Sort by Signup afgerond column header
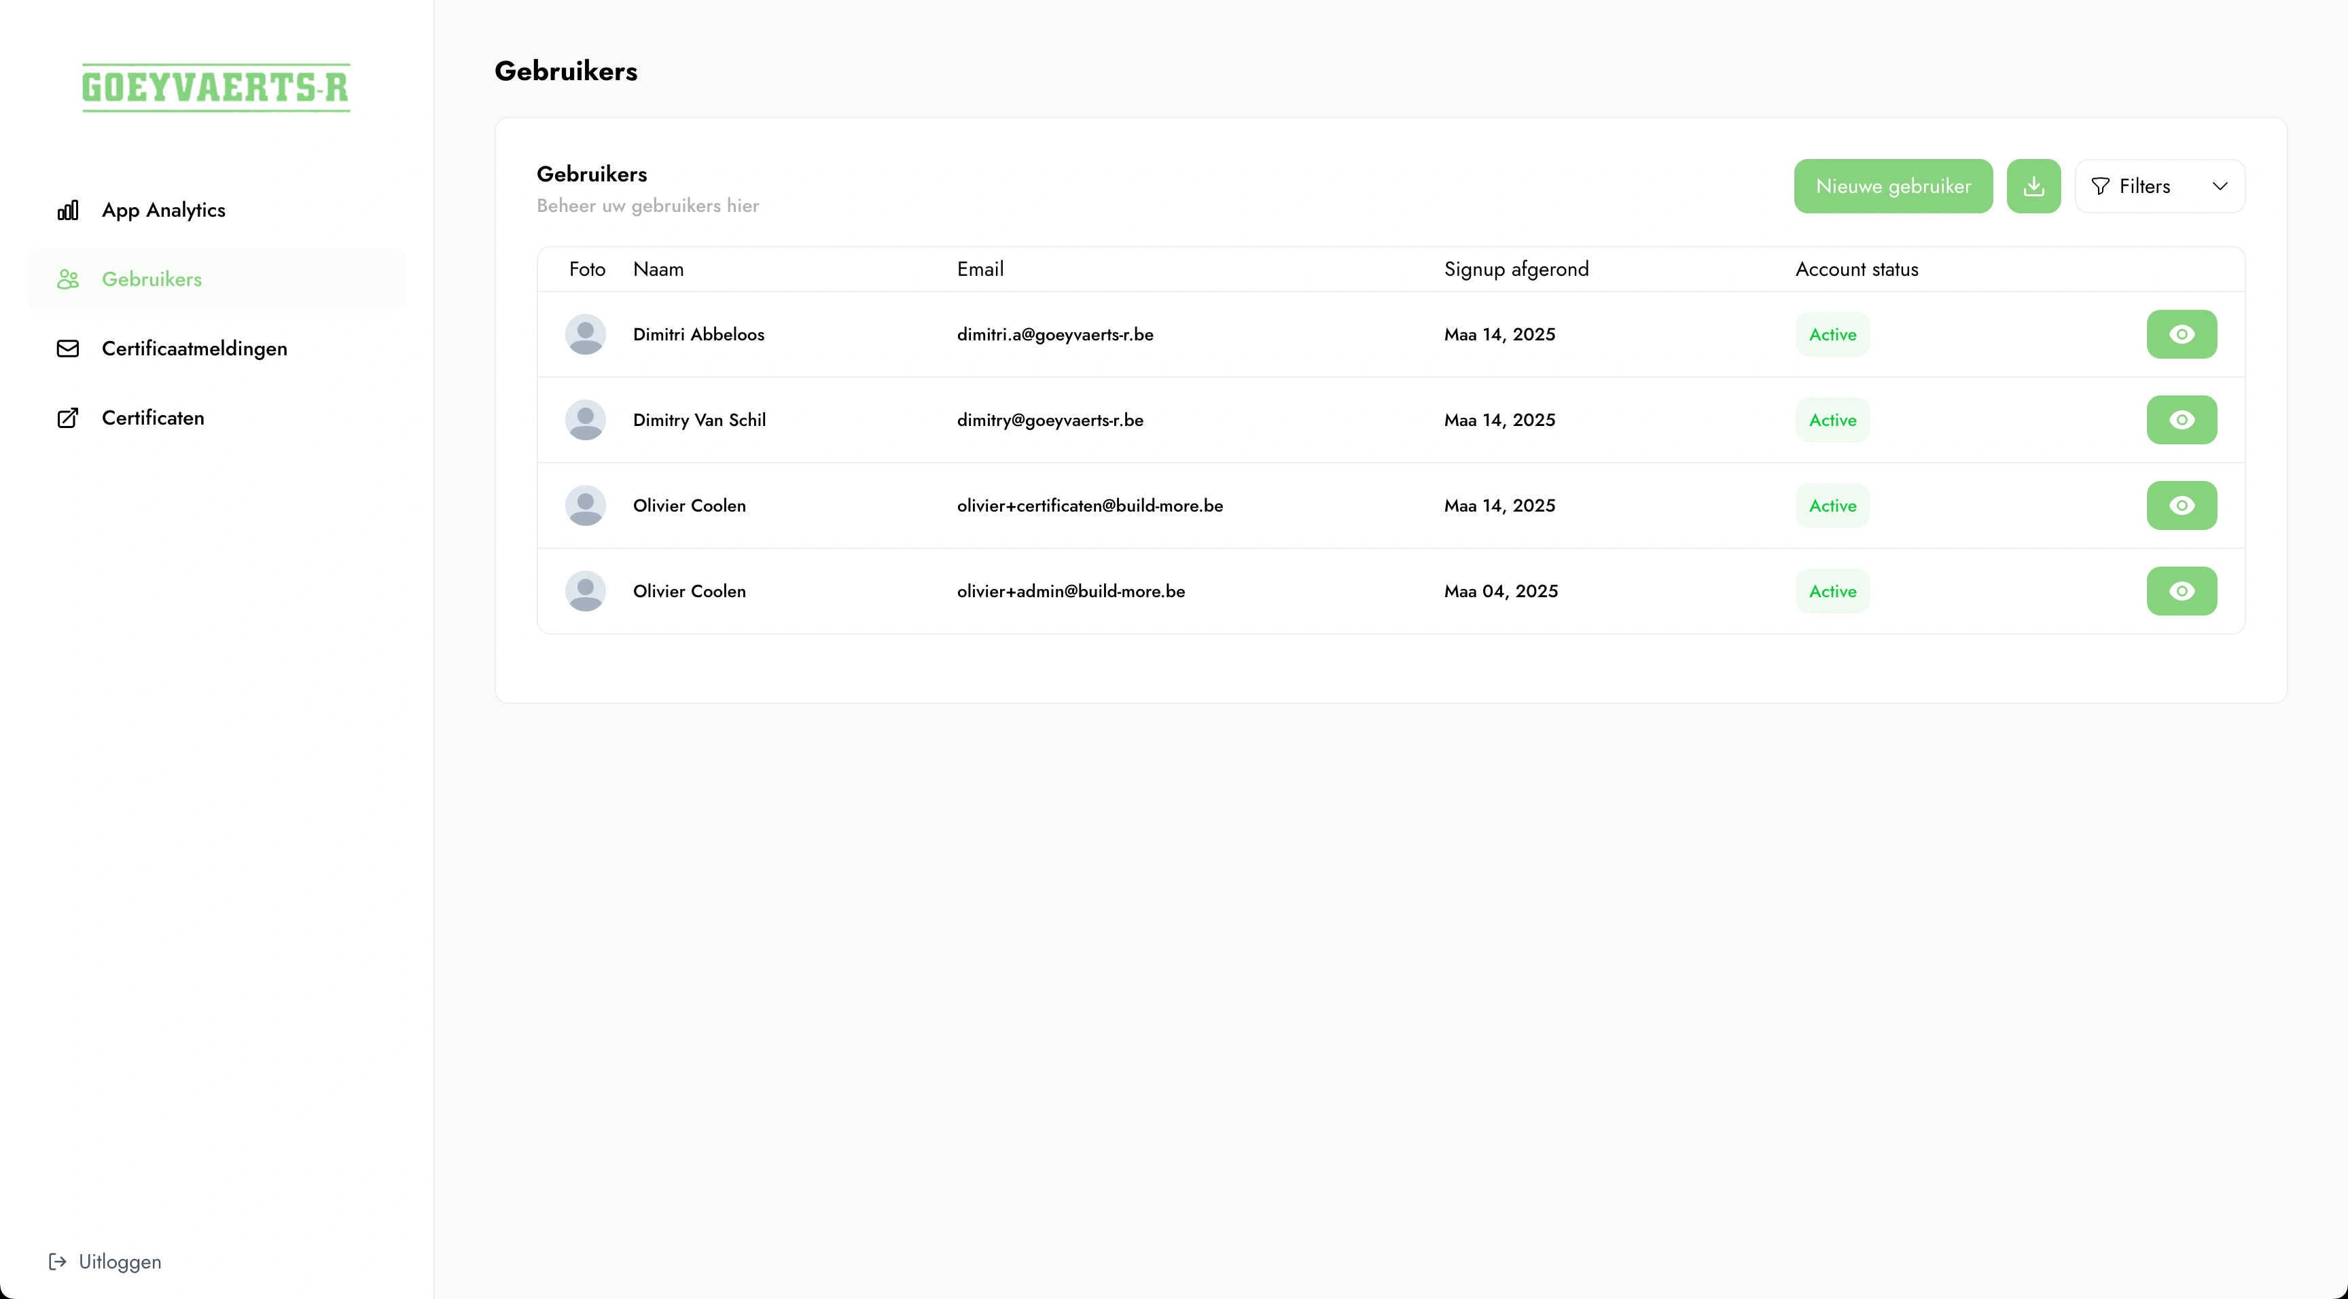The image size is (2348, 1299). click(x=1516, y=270)
